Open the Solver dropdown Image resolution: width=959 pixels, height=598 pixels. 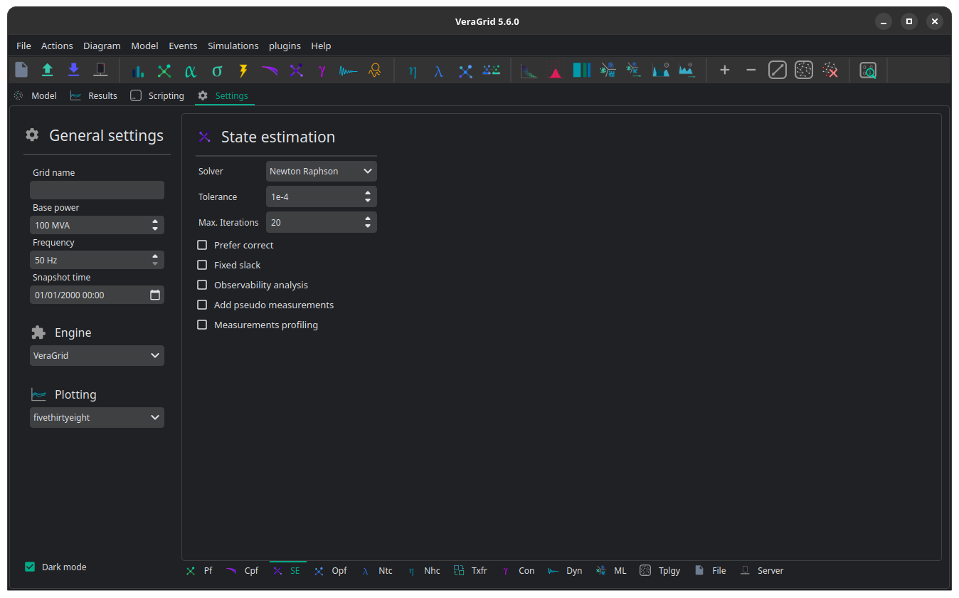click(x=322, y=171)
